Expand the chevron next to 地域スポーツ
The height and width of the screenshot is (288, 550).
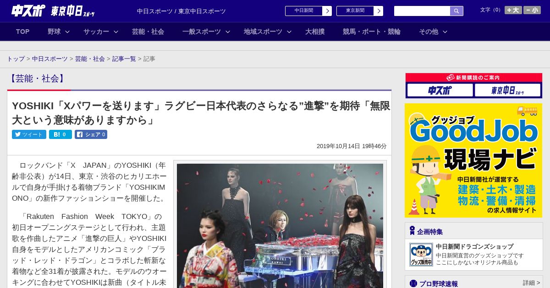tap(289, 32)
